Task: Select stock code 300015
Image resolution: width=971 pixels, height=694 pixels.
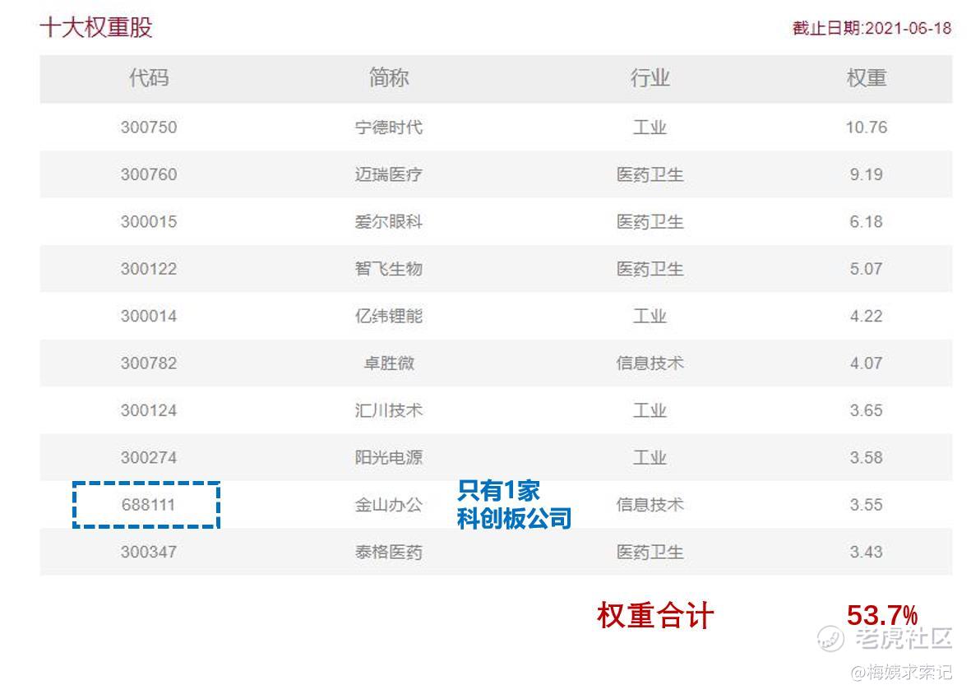Action: pos(149,222)
